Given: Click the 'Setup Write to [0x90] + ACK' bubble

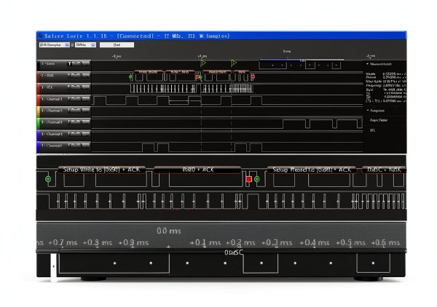Looking at the screenshot, I should pos(101,170).
